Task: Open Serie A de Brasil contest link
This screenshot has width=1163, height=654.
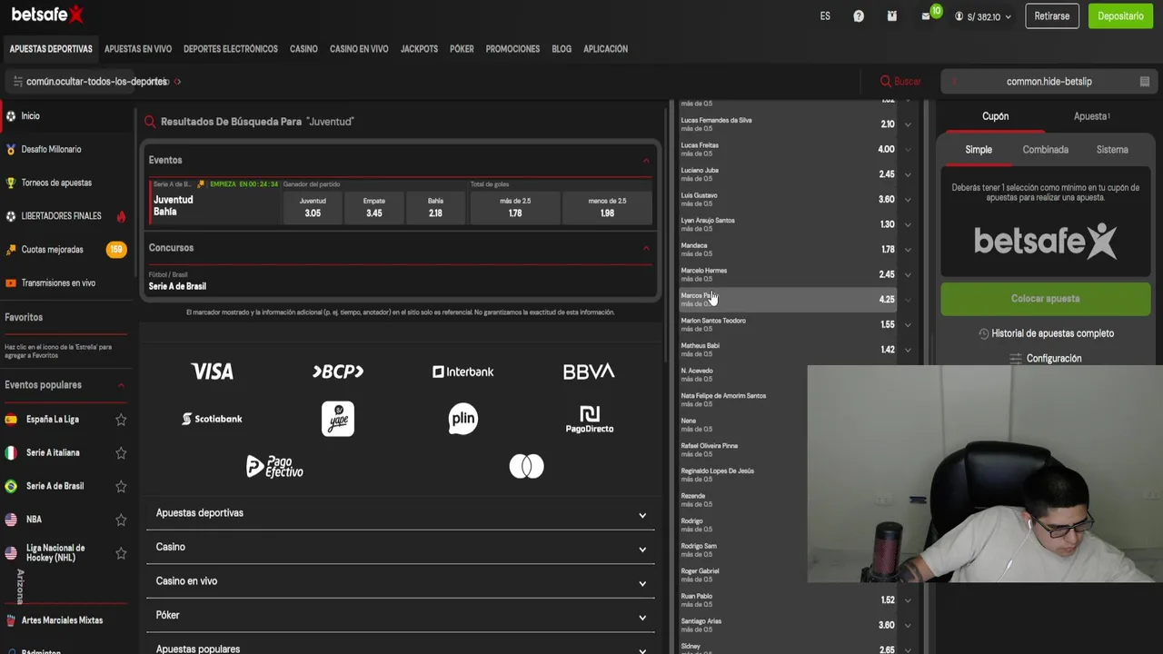Action: (177, 286)
